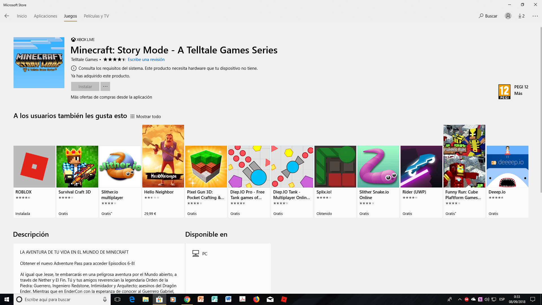Open Adobe Acrobat from the taskbar
The height and width of the screenshot is (305, 542).
pos(242,299)
